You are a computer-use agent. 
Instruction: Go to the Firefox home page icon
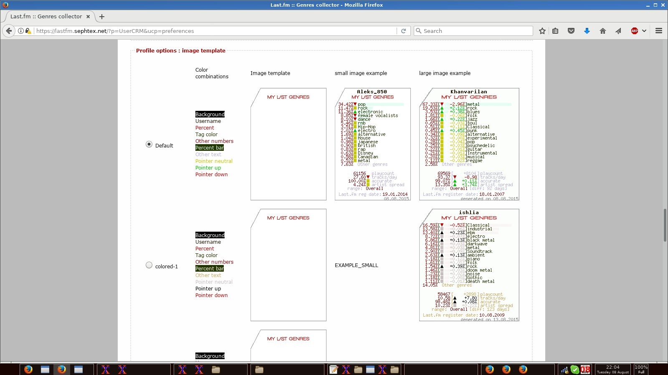602,31
